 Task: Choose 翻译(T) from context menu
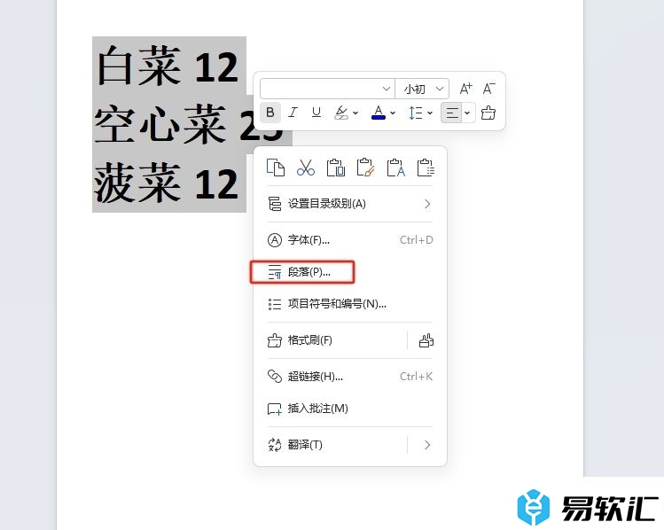tap(332, 445)
